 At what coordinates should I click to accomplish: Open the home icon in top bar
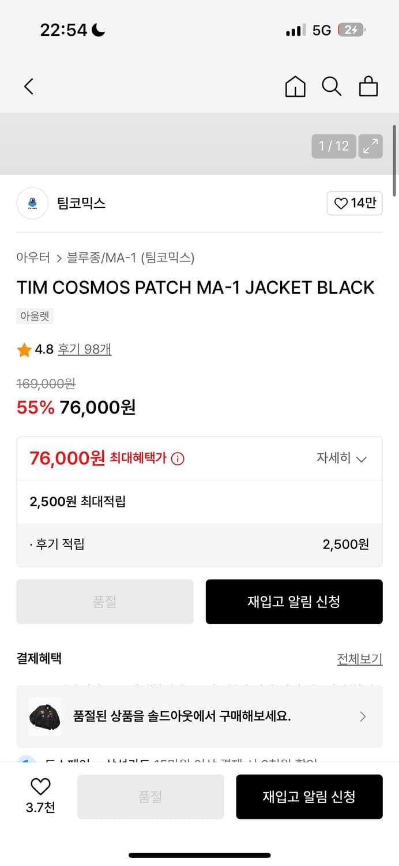(x=295, y=86)
